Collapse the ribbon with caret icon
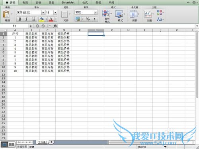The image size is (199, 149). (188, 2)
